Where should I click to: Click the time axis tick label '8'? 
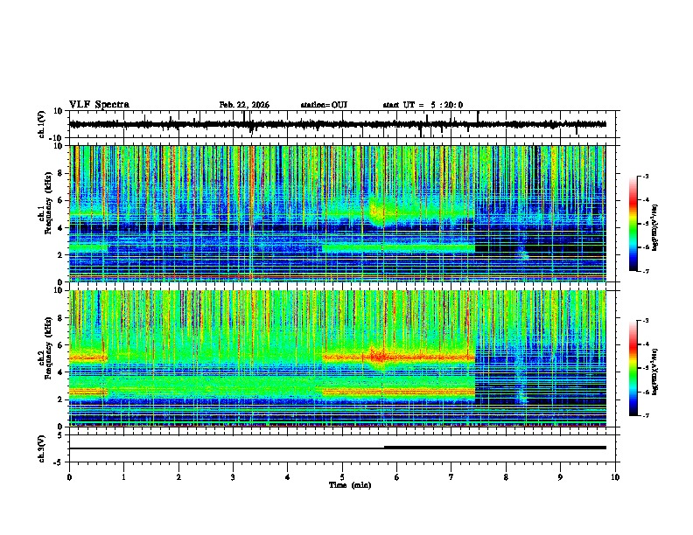point(506,477)
